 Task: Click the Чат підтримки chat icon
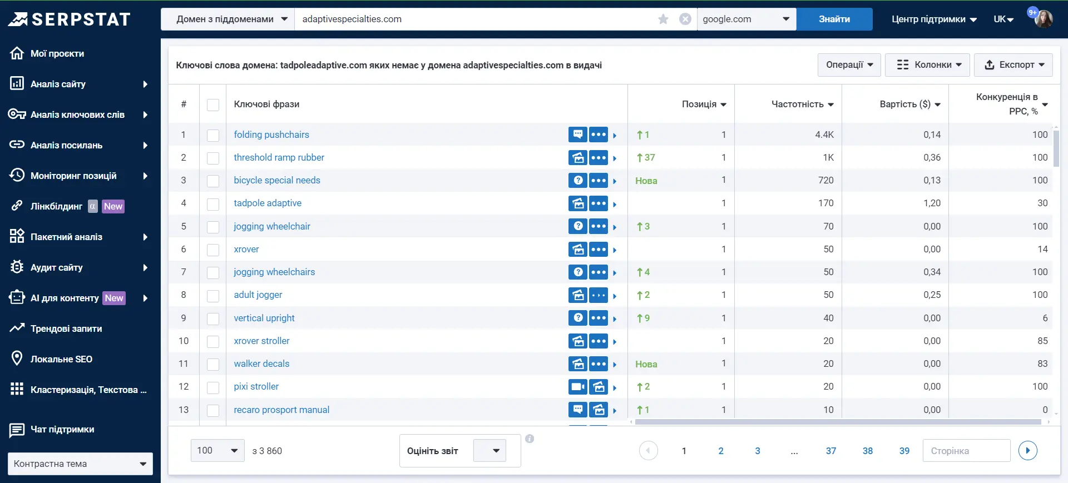[x=17, y=430]
